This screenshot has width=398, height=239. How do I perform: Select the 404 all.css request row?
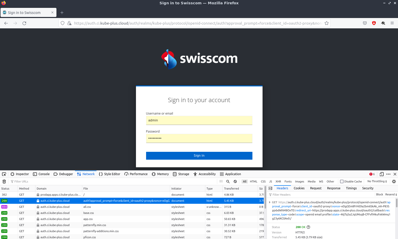point(132,207)
